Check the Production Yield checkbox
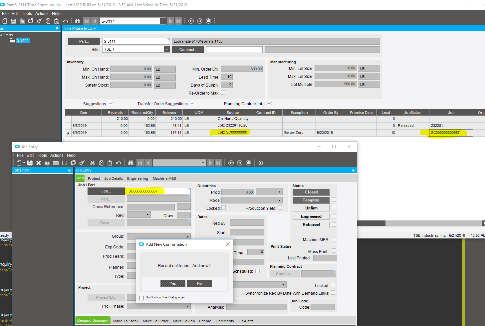 pyautogui.click(x=280, y=208)
